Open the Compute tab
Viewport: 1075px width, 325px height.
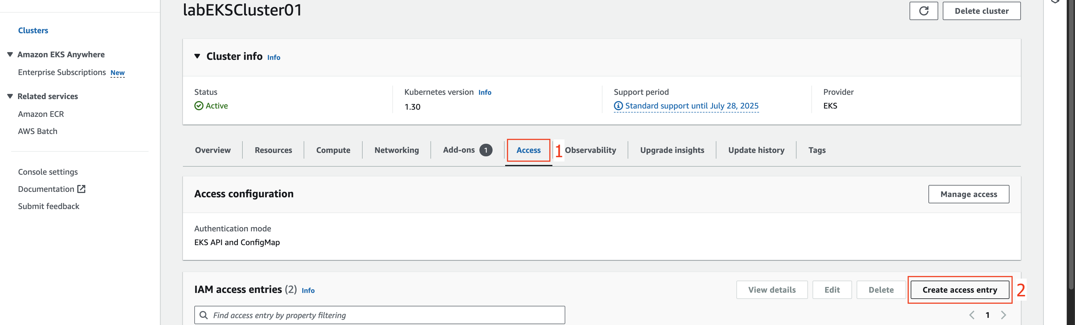333,150
